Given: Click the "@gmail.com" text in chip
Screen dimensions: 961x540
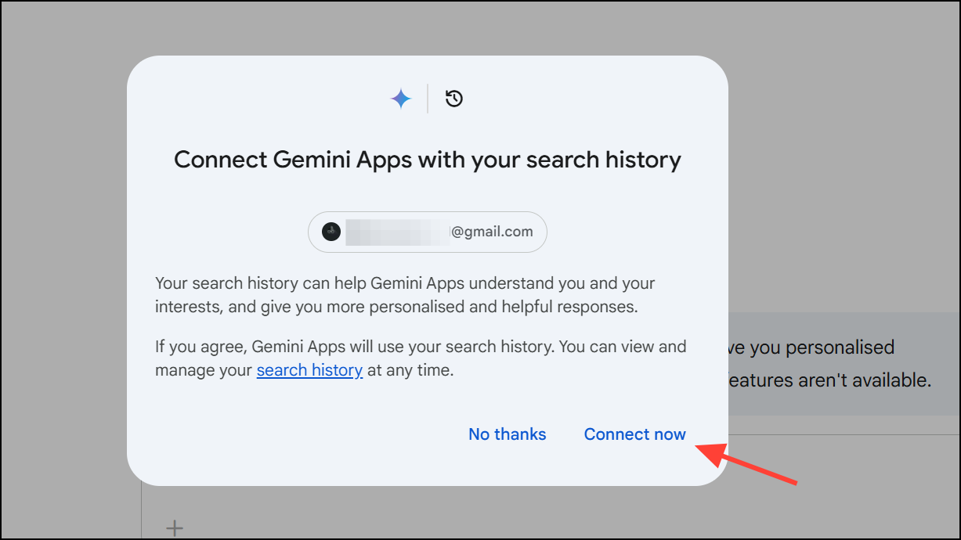Looking at the screenshot, I should (492, 232).
